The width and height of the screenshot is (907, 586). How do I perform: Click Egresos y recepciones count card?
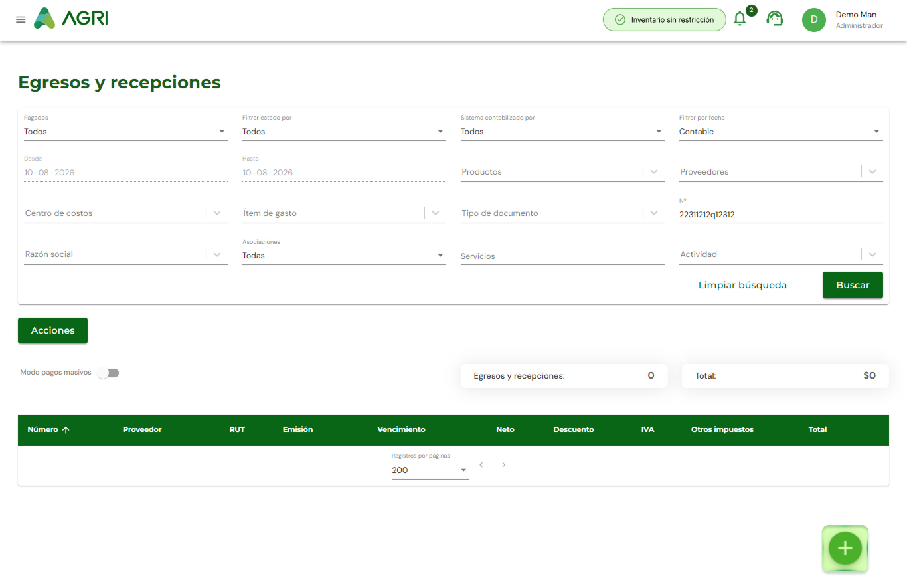point(564,375)
